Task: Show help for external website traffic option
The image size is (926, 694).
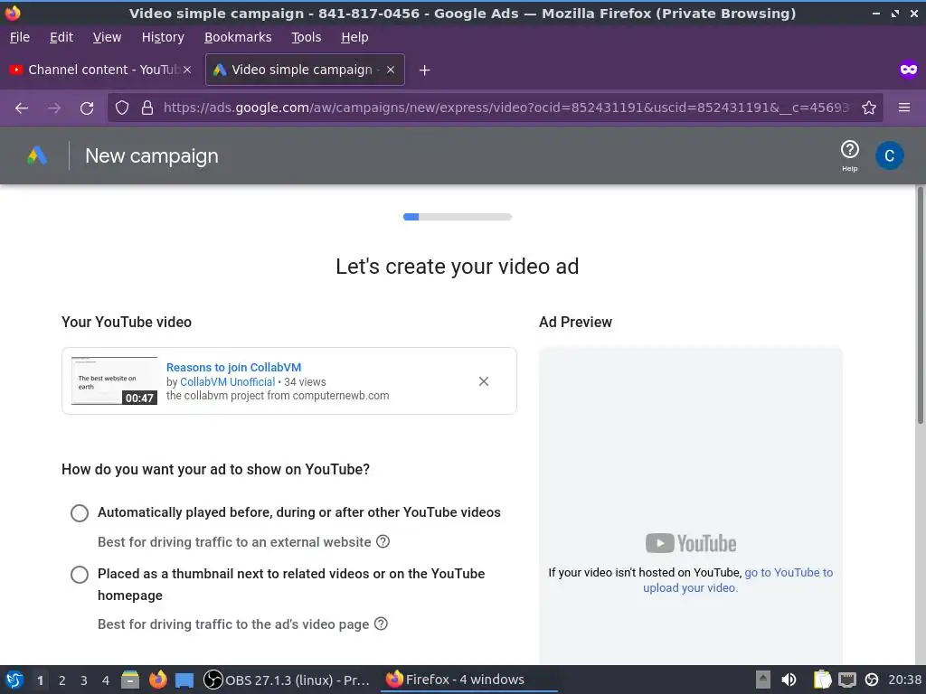Action: (383, 541)
